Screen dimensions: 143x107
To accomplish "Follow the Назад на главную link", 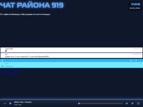I will 9,72.
